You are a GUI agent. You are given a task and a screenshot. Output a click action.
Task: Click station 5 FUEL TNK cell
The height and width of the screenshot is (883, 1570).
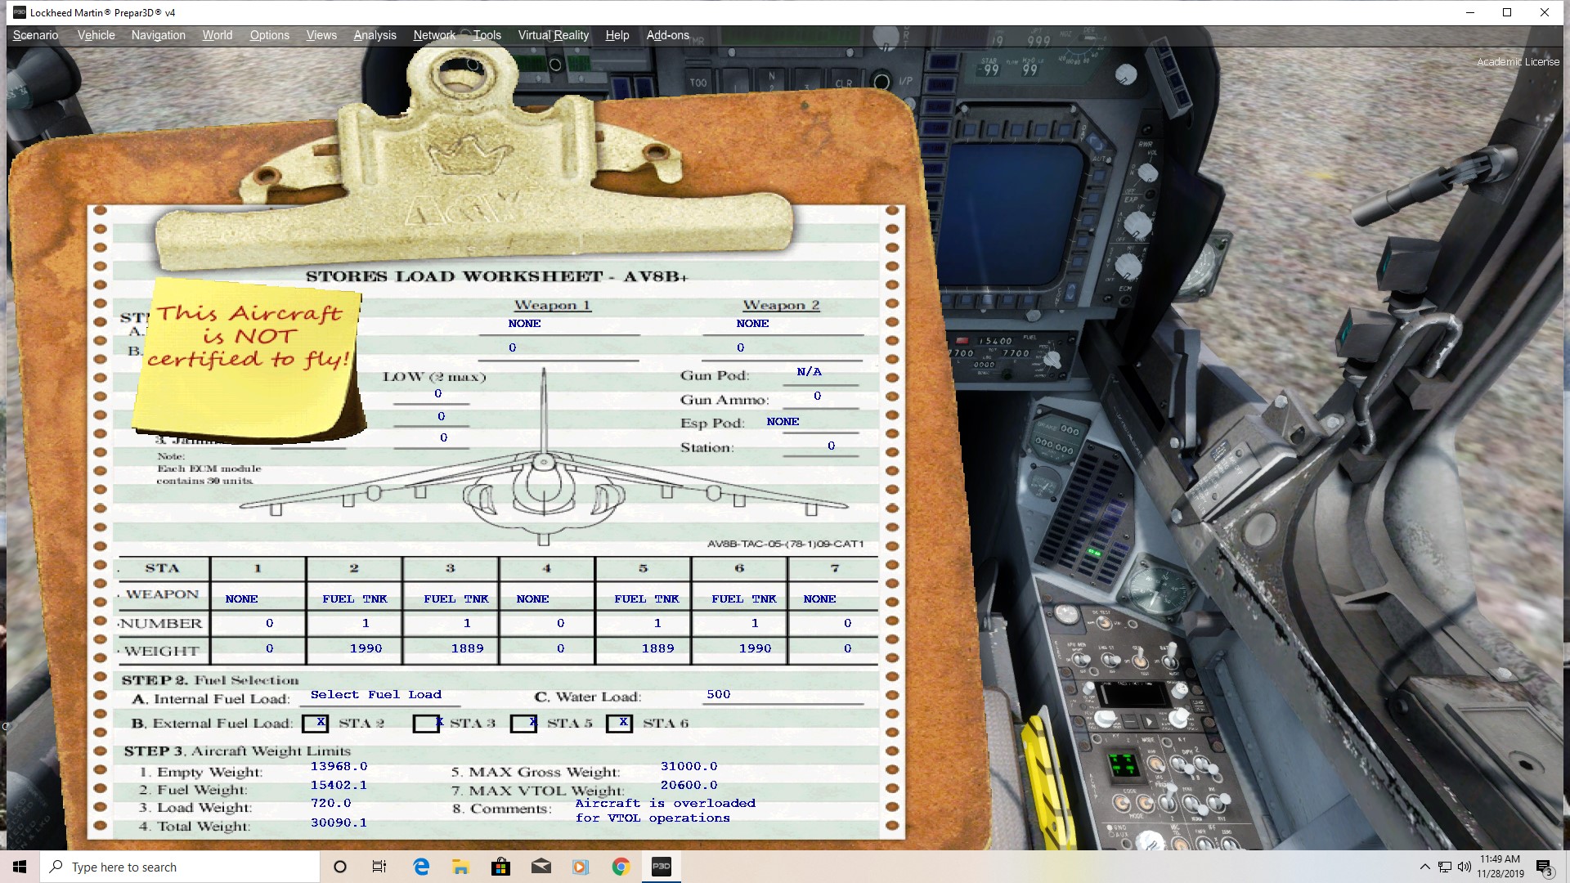pyautogui.click(x=647, y=599)
